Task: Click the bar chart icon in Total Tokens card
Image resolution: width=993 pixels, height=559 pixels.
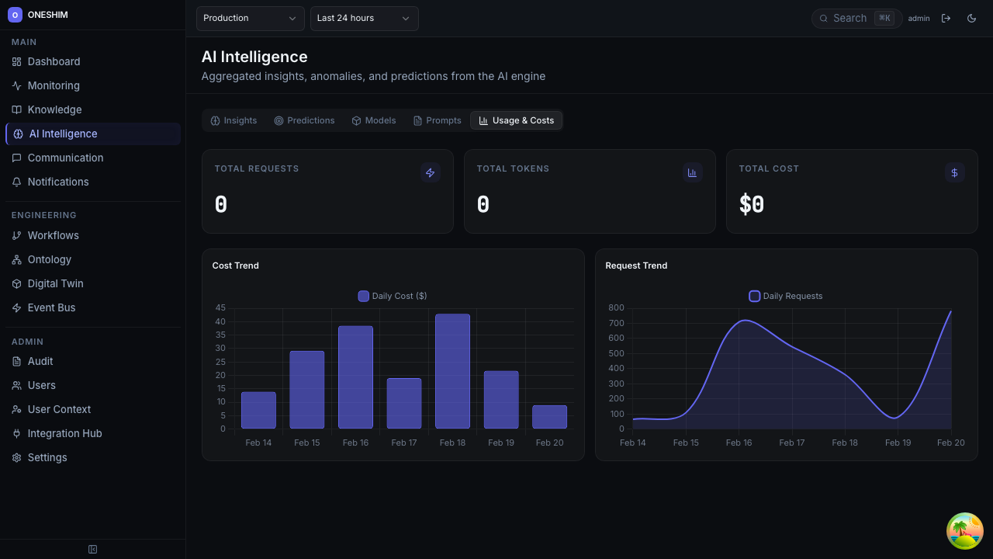Action: click(x=692, y=173)
